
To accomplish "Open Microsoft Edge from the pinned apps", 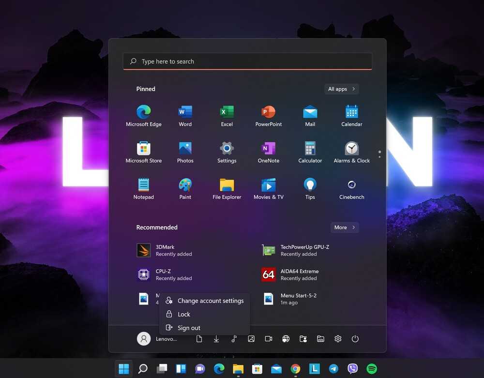I will [143, 116].
